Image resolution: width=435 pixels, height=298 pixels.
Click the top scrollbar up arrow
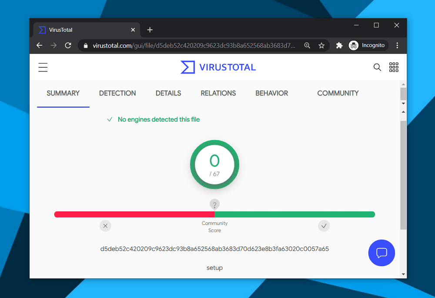click(403, 84)
